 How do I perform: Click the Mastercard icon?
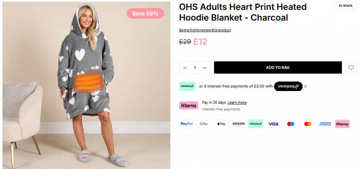click(308, 124)
